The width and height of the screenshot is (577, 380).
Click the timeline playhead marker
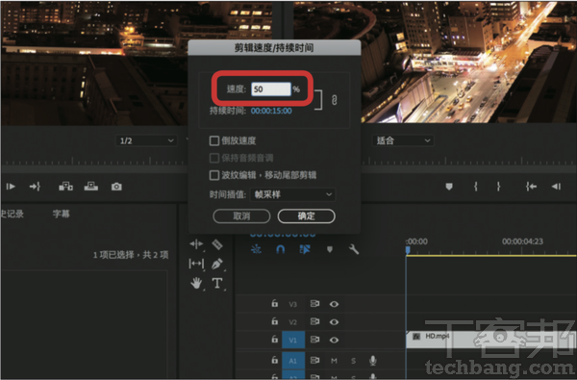tap(408, 250)
